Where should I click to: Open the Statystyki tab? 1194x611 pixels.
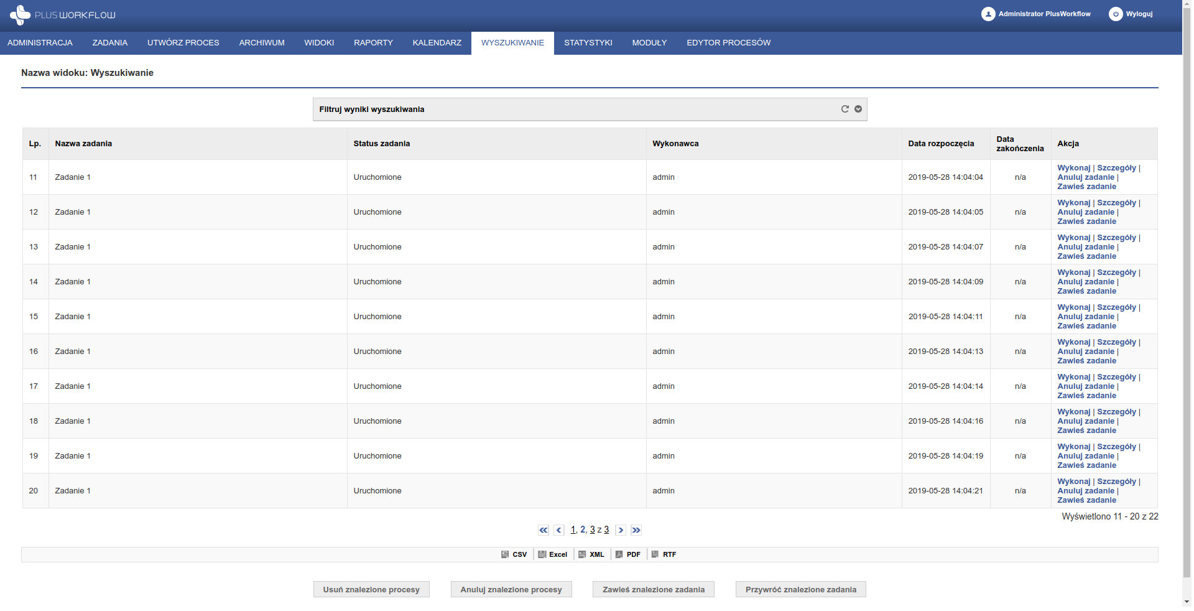(588, 43)
